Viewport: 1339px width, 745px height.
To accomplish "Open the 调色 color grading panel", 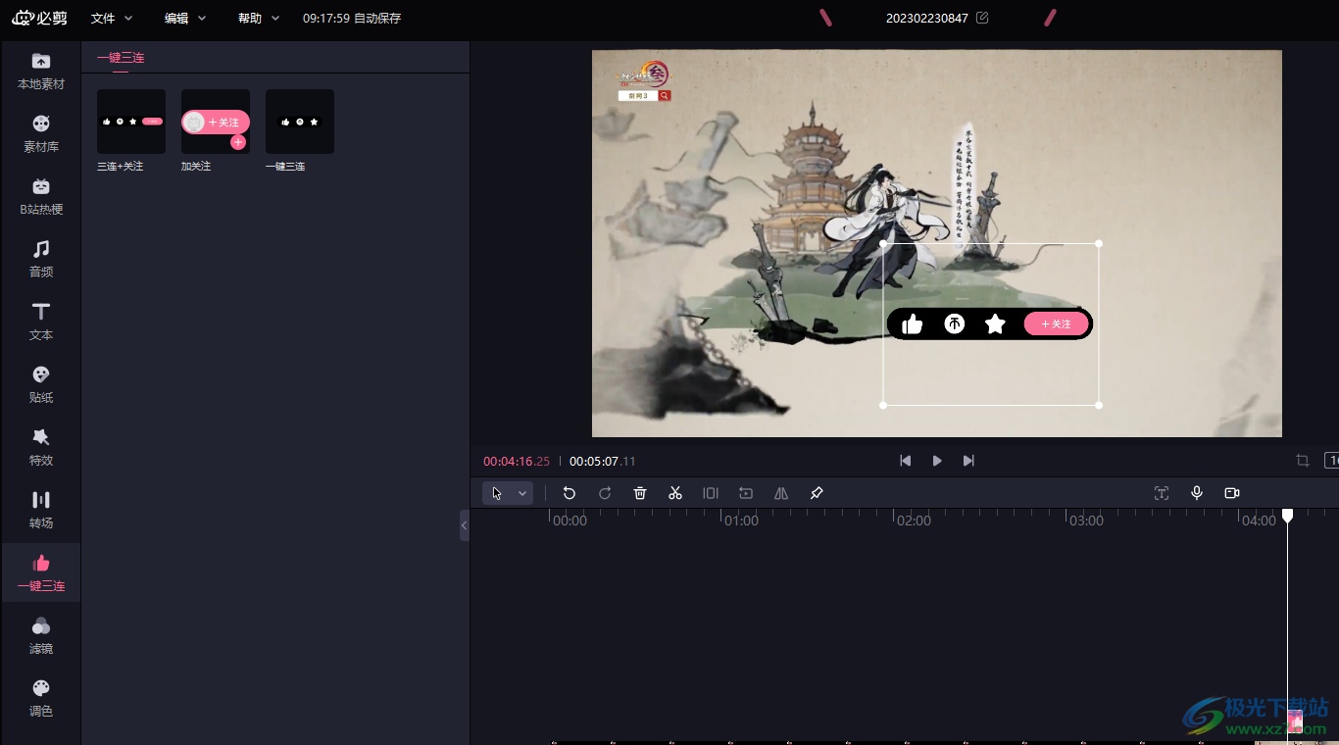I will pos(41,699).
